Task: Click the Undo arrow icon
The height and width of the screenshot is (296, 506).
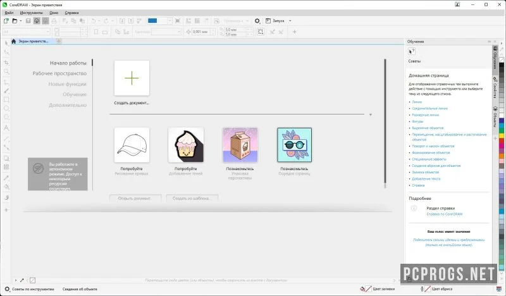Action: click(94, 21)
